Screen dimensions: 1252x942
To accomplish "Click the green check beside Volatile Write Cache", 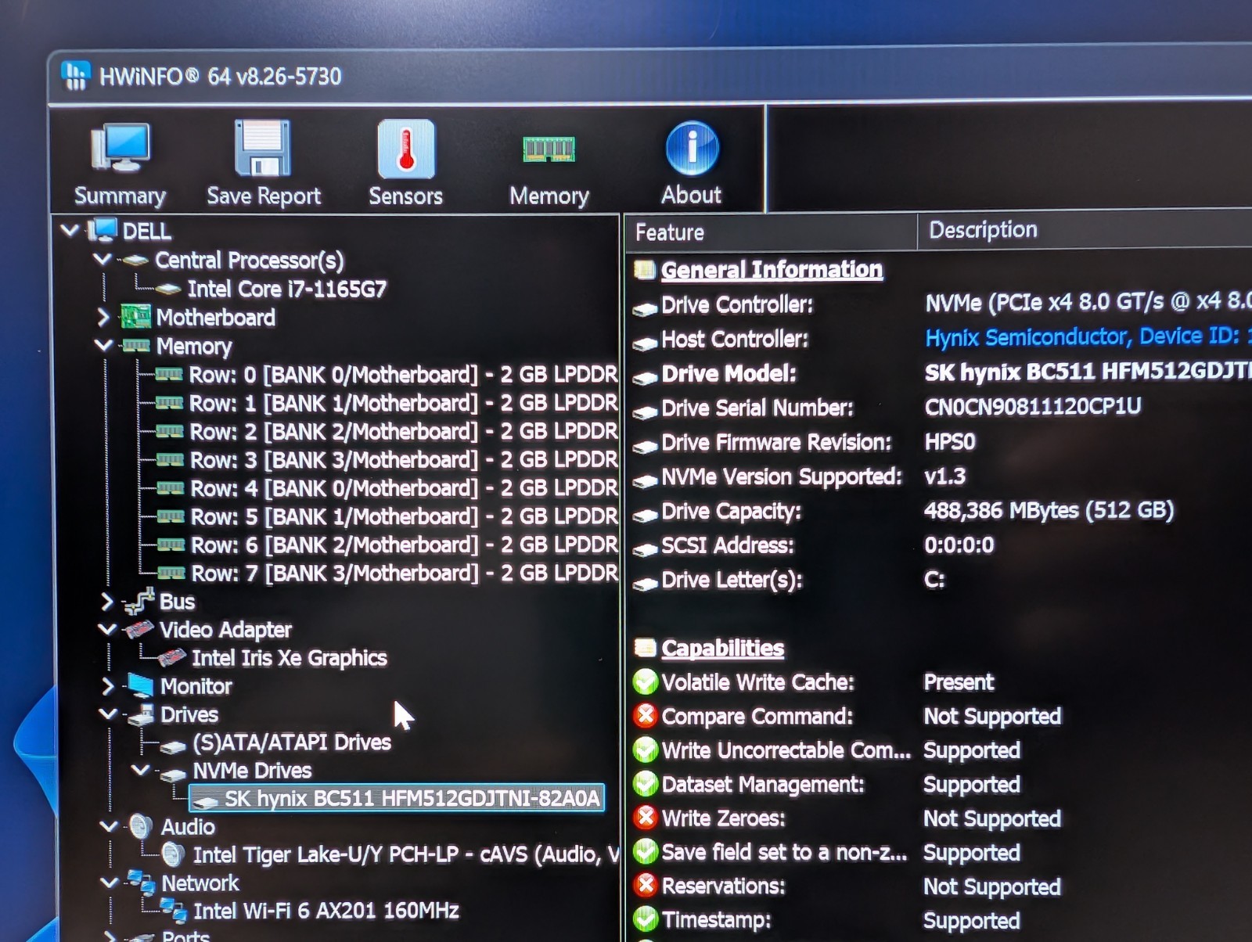I will coord(645,681).
